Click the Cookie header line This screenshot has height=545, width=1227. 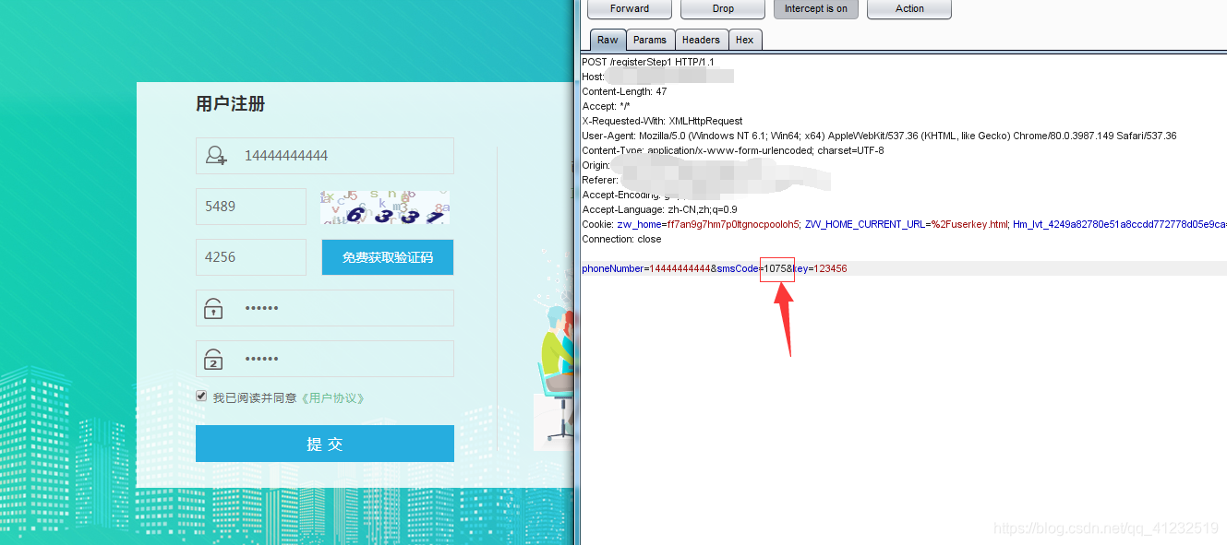tap(904, 224)
